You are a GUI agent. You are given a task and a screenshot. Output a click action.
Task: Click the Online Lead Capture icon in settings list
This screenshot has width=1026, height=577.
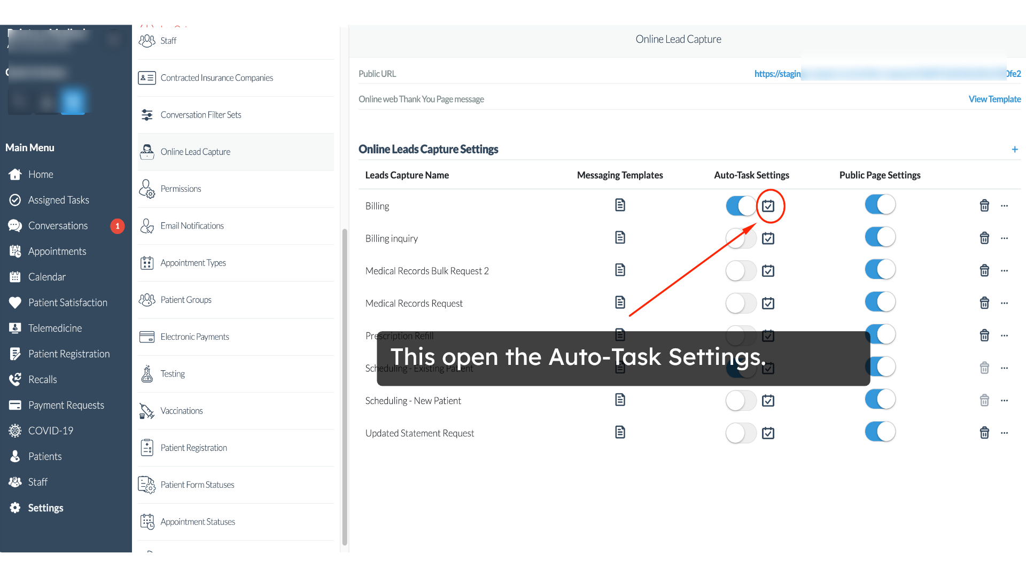click(147, 152)
